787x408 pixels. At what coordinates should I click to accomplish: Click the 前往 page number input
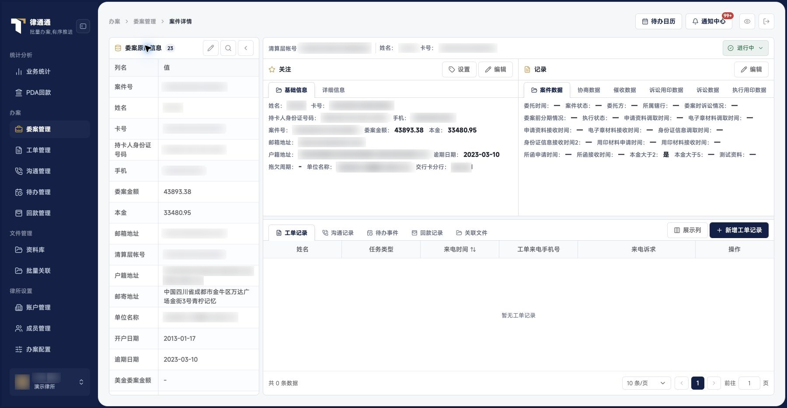[749, 383]
